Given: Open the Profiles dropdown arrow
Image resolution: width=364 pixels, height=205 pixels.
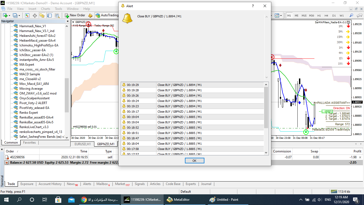Looking at the screenshot, I should (x=19, y=15).
